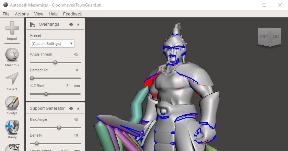Click the Density value 10
Screen dimensions: 288x151
tap(76, 136)
